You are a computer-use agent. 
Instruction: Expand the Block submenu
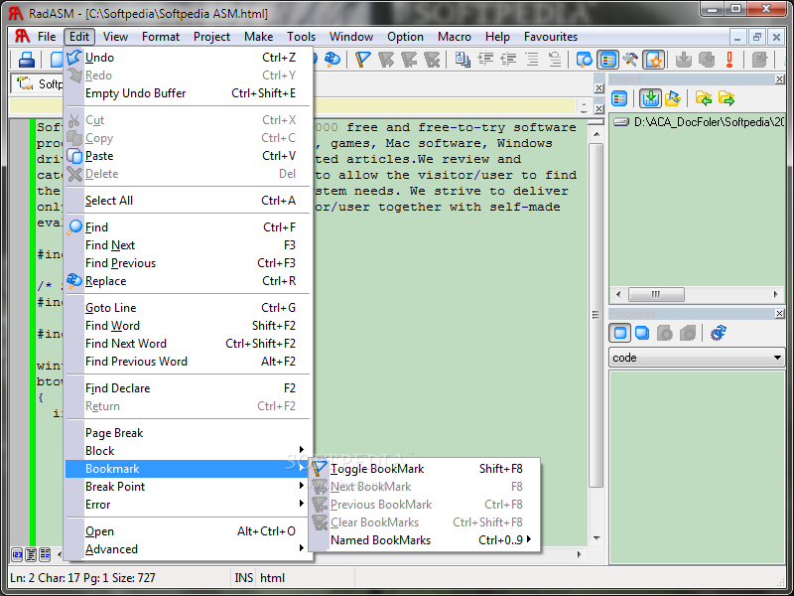point(188,451)
